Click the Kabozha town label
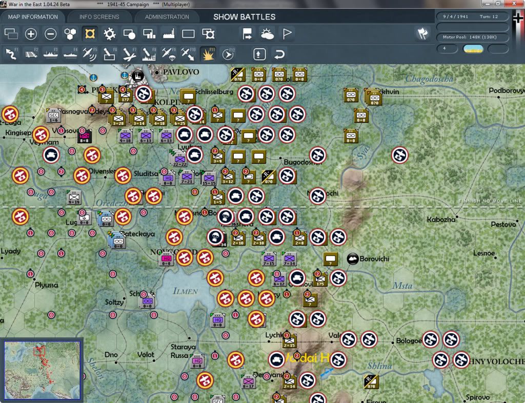 point(441,219)
